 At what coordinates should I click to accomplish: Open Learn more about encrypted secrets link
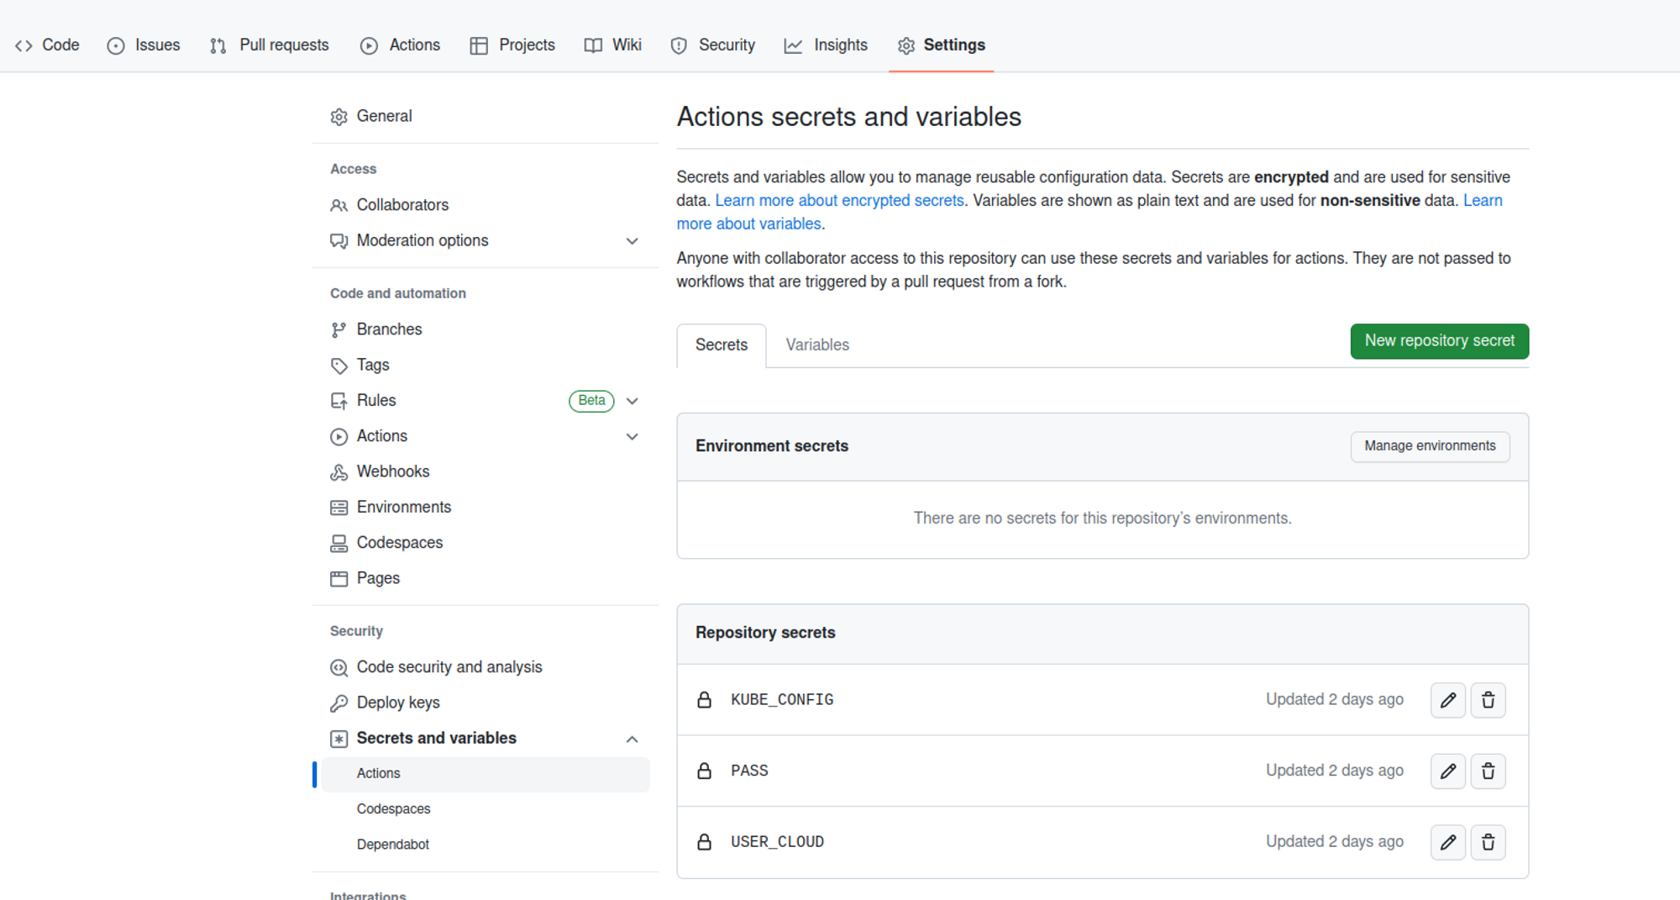tap(838, 200)
